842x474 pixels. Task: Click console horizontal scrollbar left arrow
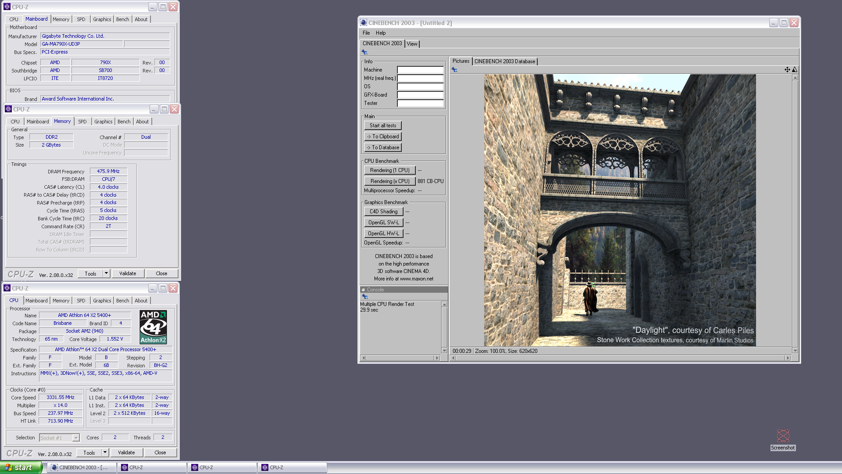(x=363, y=358)
